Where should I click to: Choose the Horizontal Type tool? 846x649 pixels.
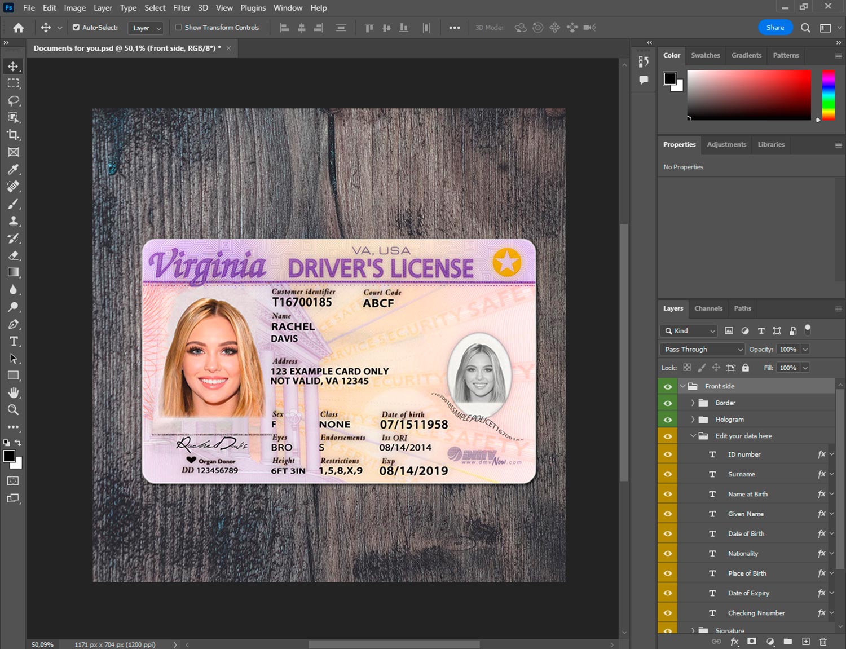tap(13, 341)
